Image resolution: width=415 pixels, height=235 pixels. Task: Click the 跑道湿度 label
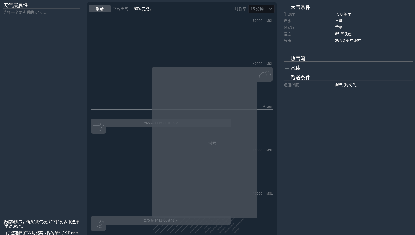click(291, 85)
